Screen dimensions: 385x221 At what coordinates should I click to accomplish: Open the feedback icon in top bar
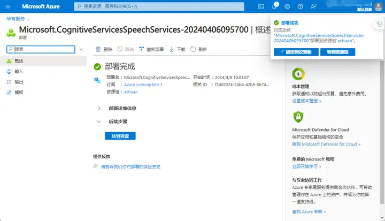(313, 6)
